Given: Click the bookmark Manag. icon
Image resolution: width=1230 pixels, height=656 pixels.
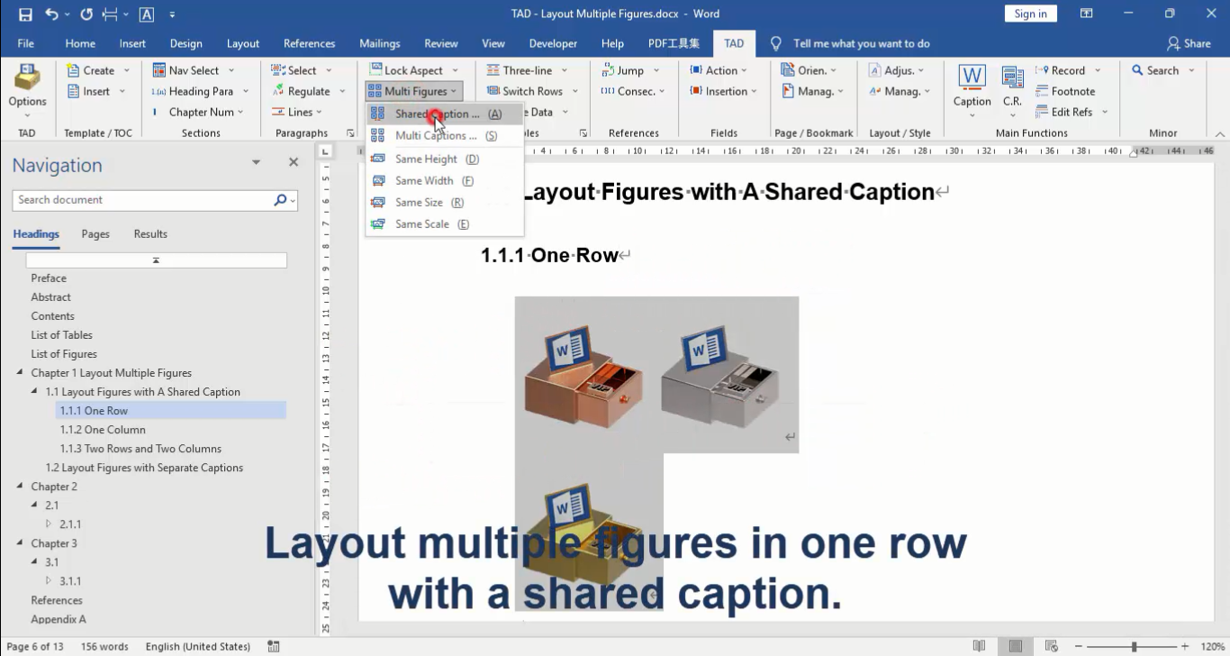Looking at the screenshot, I should 788,91.
